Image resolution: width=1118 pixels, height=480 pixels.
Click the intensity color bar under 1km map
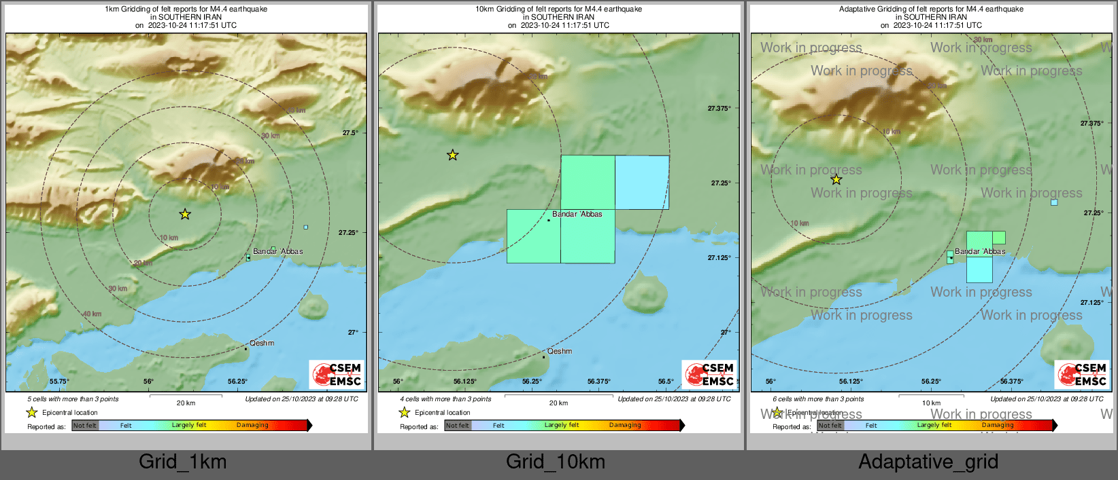192,425
